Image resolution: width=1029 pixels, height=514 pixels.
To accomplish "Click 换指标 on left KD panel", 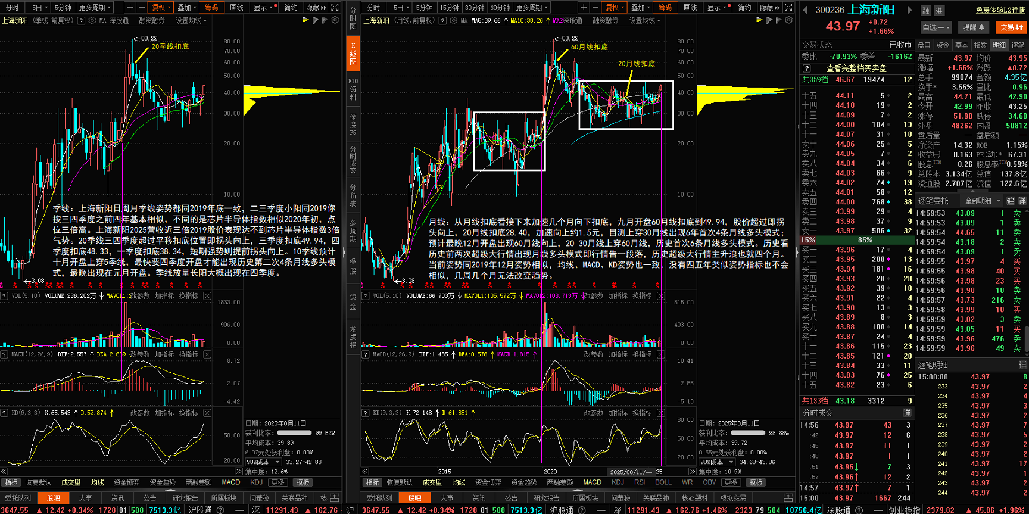I will 188,413.
